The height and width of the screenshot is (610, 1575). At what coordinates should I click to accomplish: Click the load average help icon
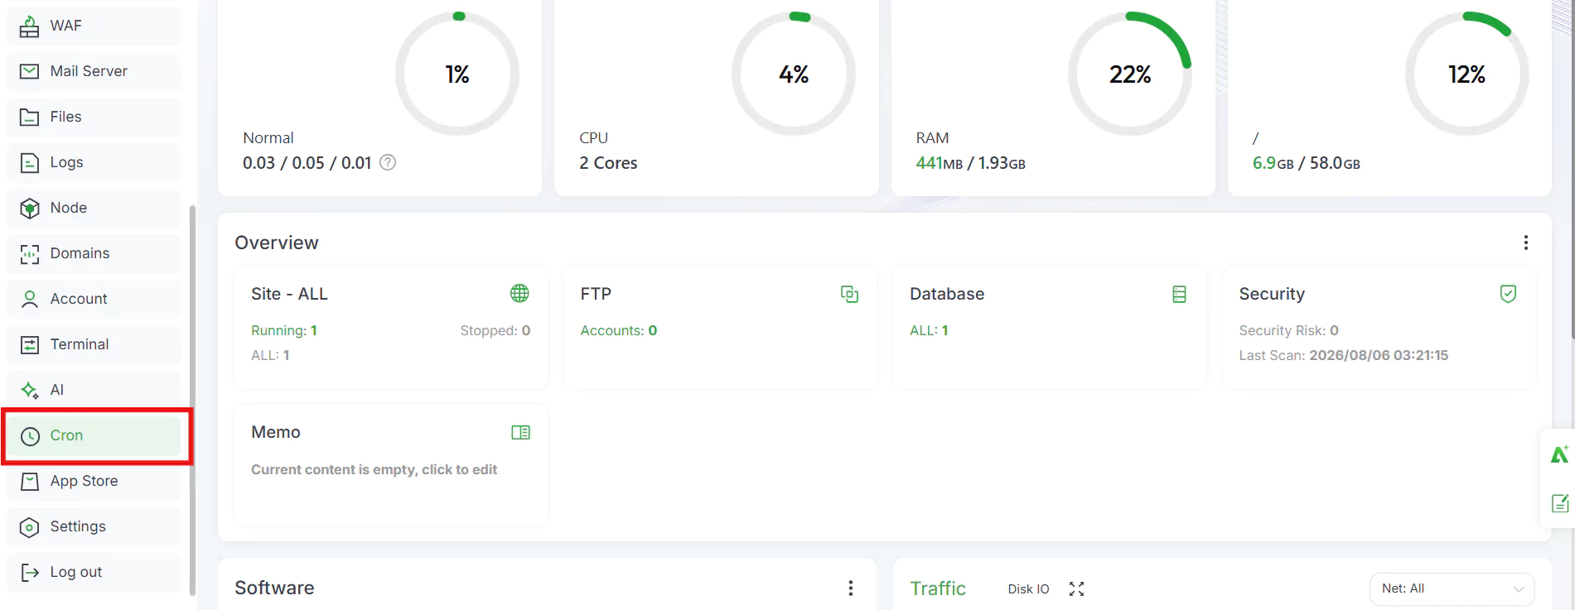click(x=388, y=162)
